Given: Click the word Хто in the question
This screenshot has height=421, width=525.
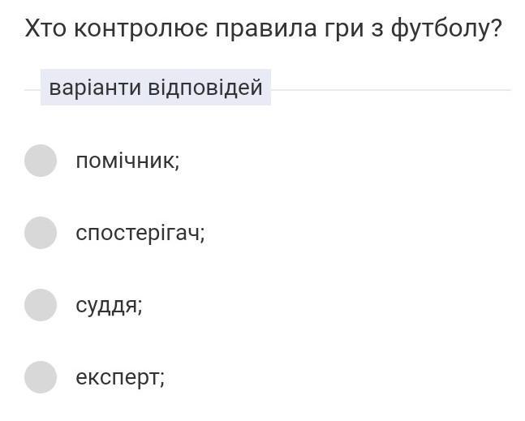Looking at the screenshot, I should [45, 28].
